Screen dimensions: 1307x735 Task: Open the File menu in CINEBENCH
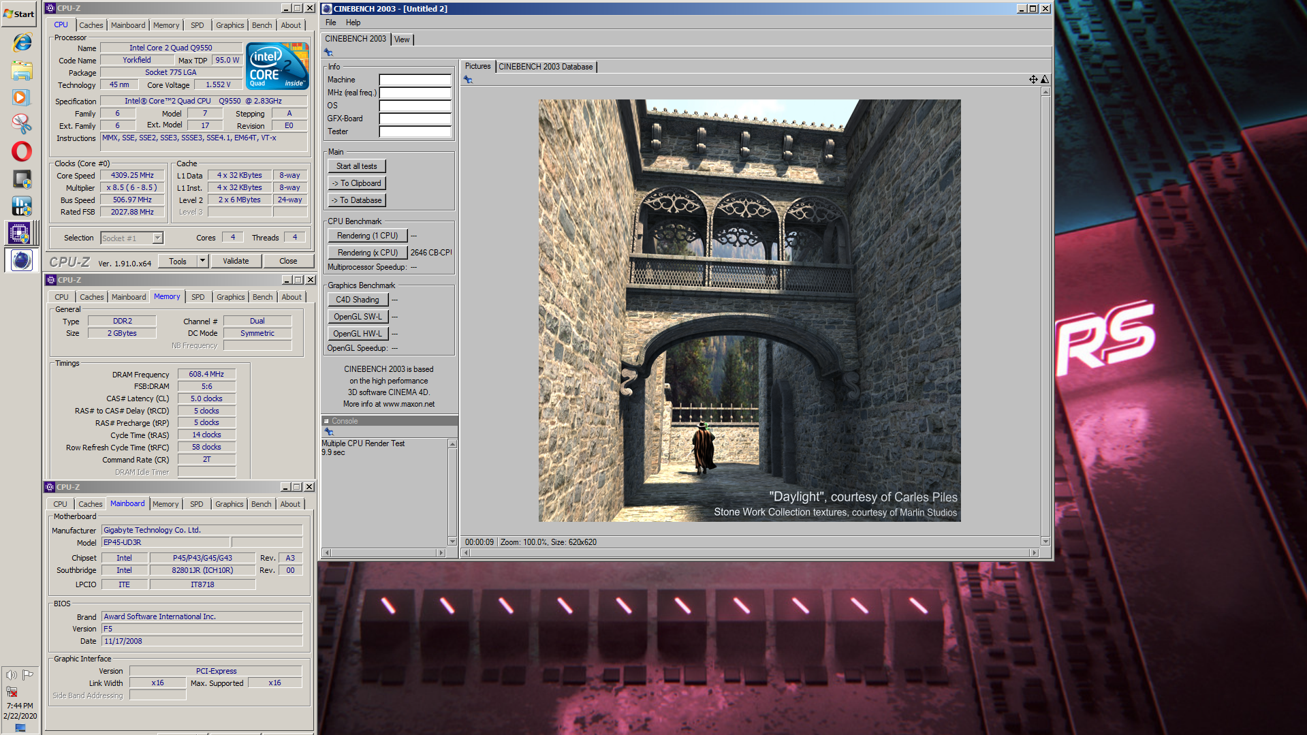331,22
